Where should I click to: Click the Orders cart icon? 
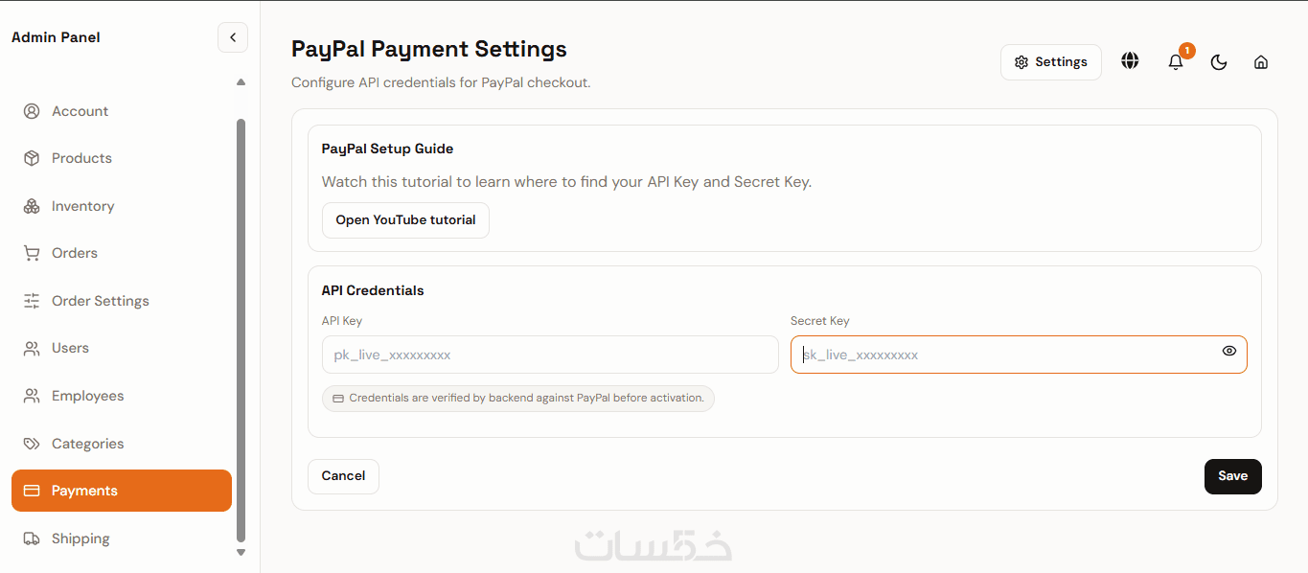pyautogui.click(x=32, y=253)
